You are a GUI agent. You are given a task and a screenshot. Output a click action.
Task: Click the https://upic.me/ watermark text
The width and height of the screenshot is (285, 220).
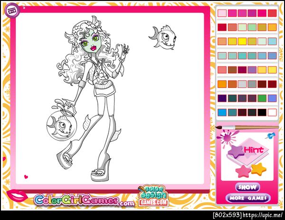(x=263, y=215)
